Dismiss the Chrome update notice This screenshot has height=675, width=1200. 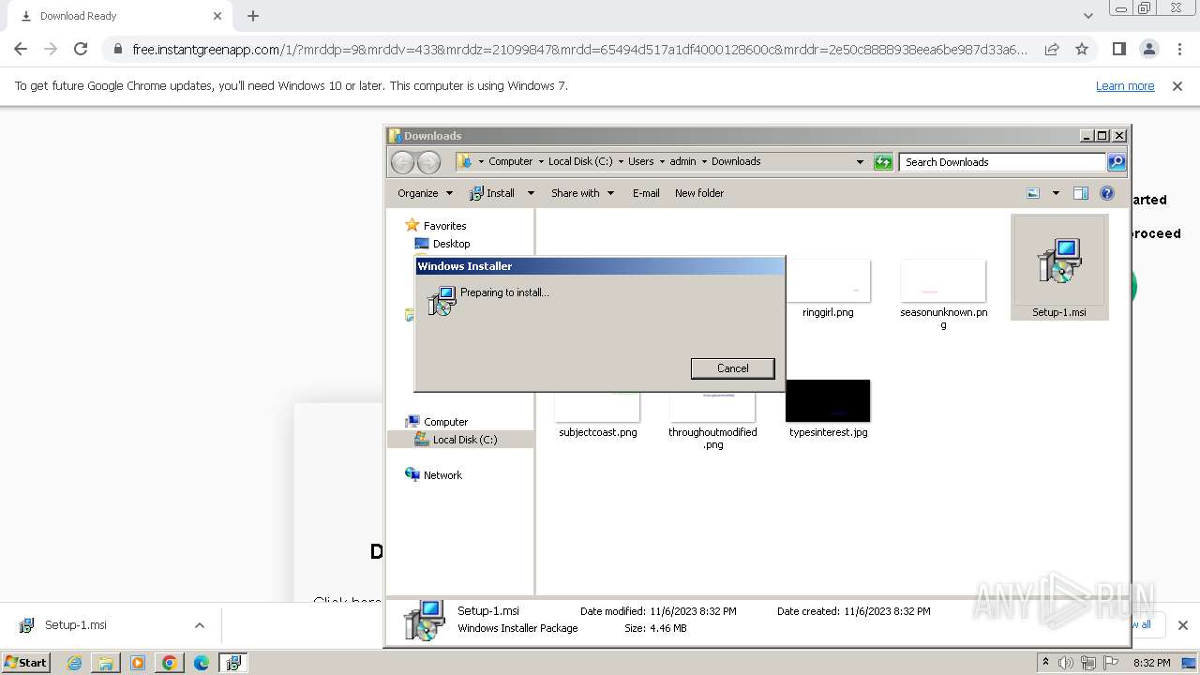point(1177,85)
